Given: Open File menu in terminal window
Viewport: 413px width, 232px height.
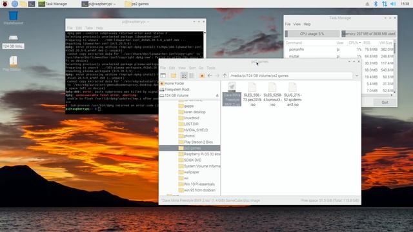Looking at the screenshot, I should 70,28.
